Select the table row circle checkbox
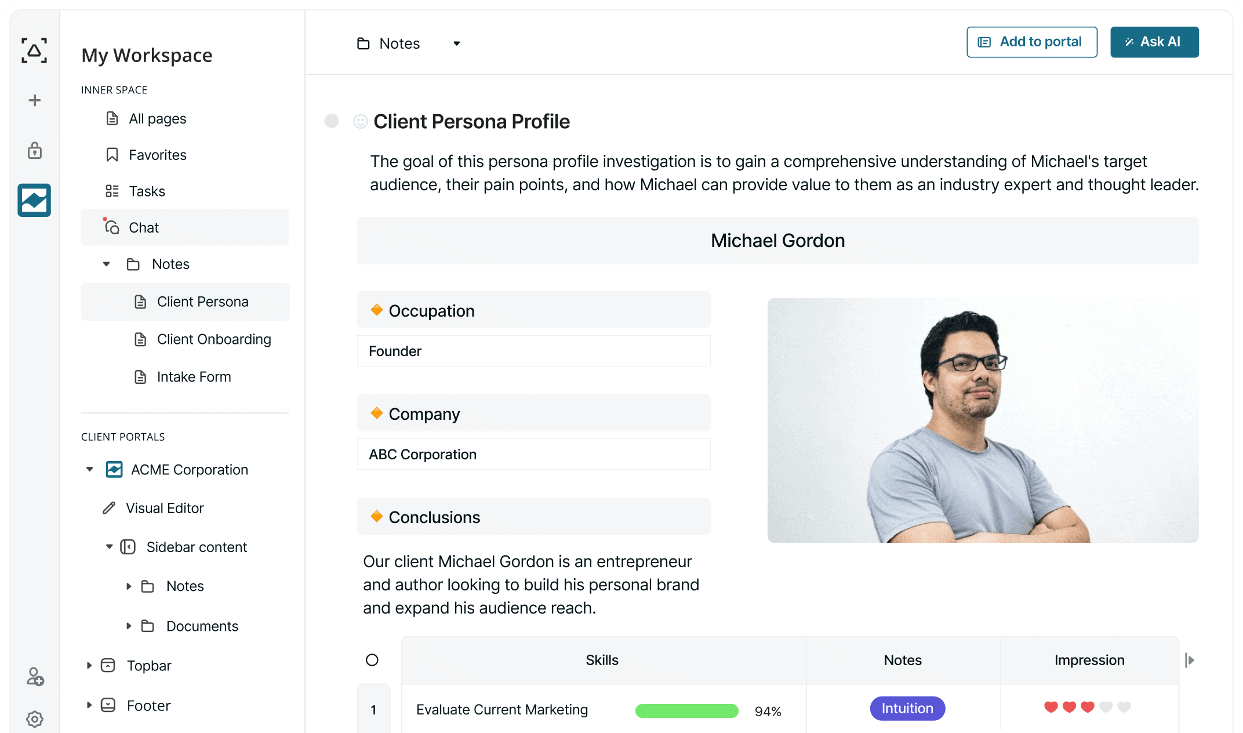The width and height of the screenshot is (1243, 733). click(372, 660)
